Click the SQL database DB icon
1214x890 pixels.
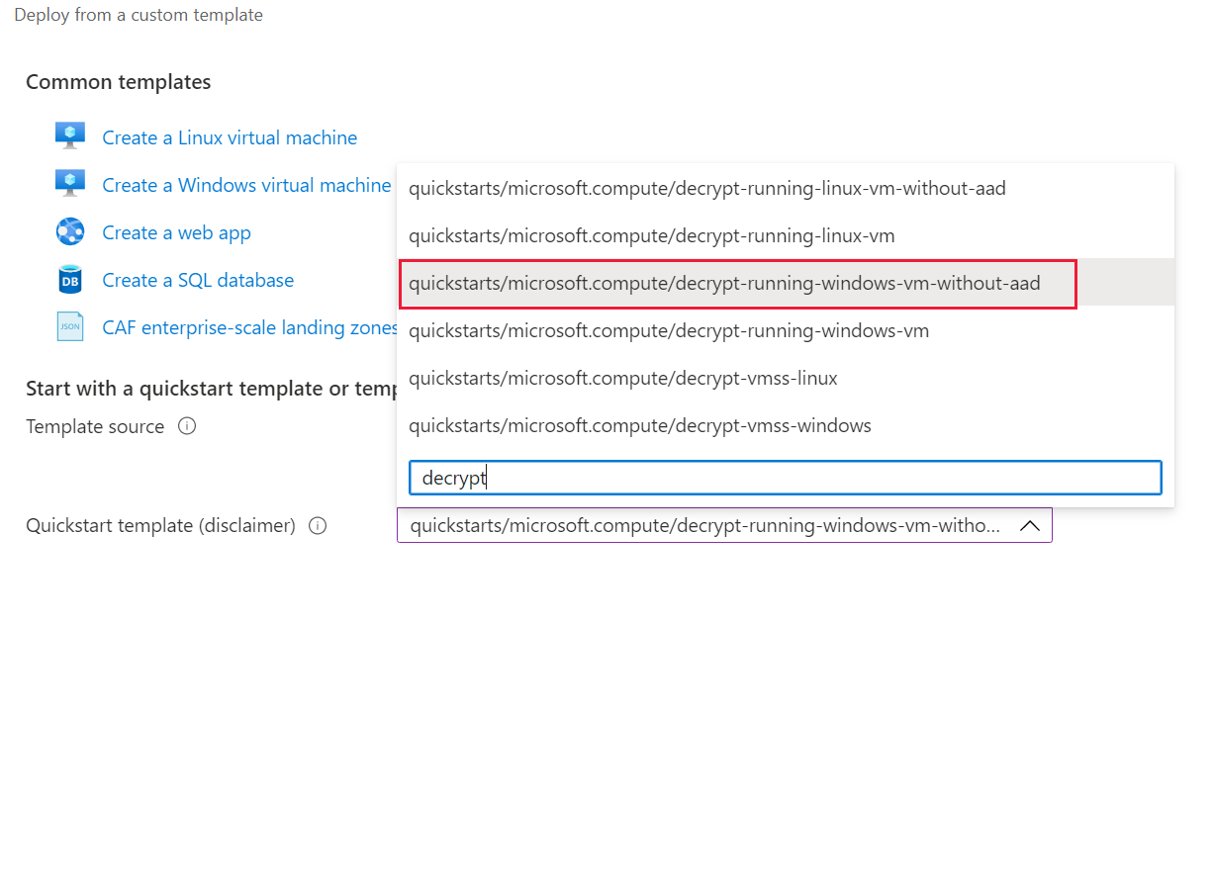[70, 280]
